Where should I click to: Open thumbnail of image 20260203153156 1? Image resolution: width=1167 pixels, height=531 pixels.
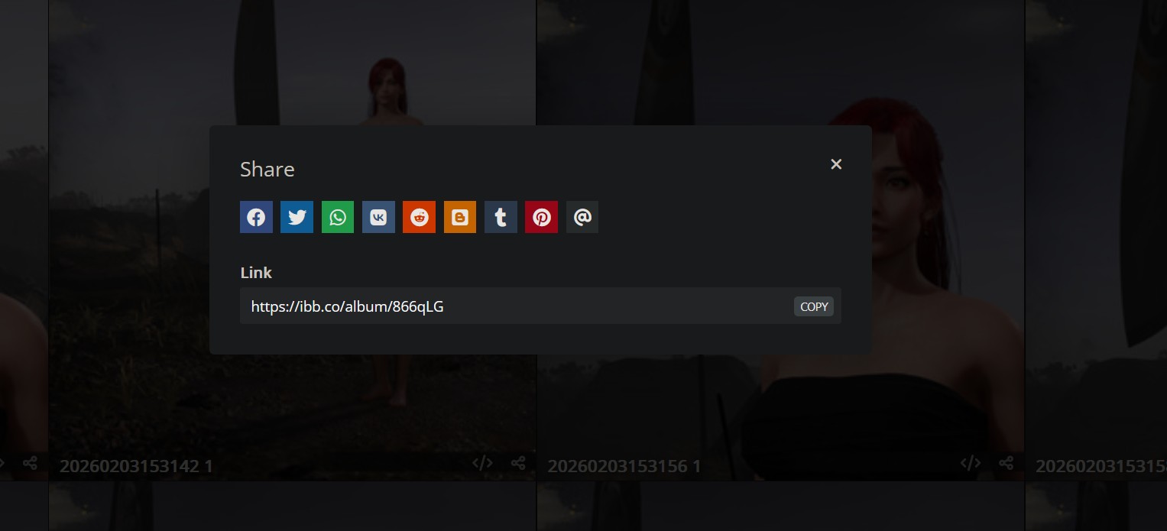coord(780,240)
